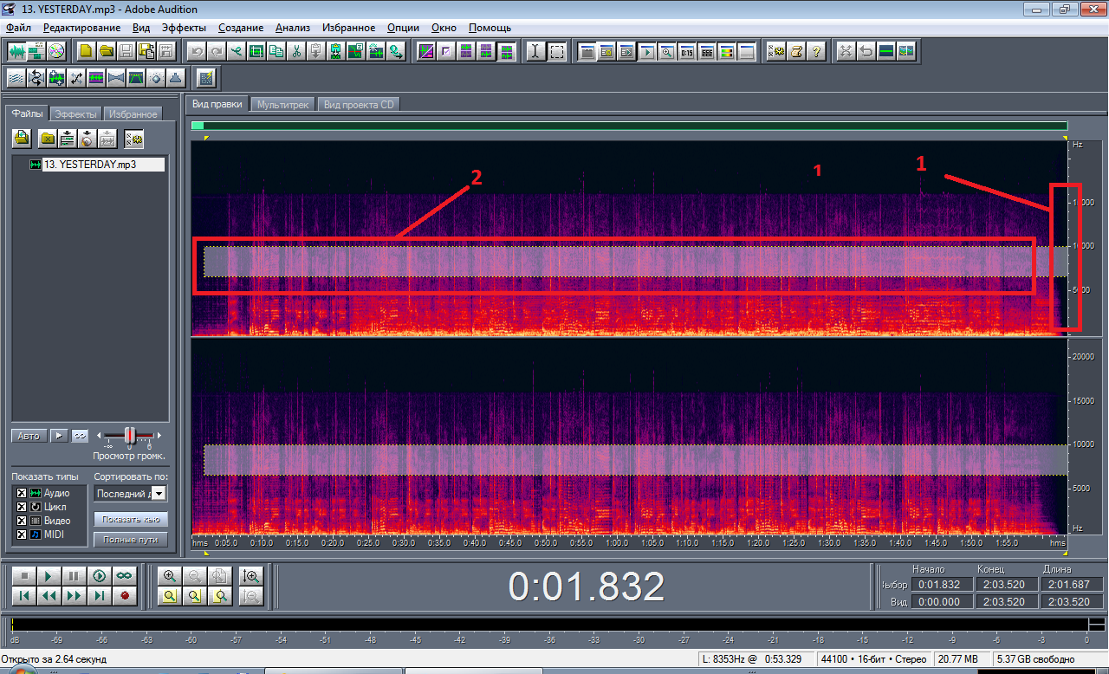Screen dimensions: 1109x674
Task: Toggle the Видео show type checkbox
Action: [x=22, y=521]
